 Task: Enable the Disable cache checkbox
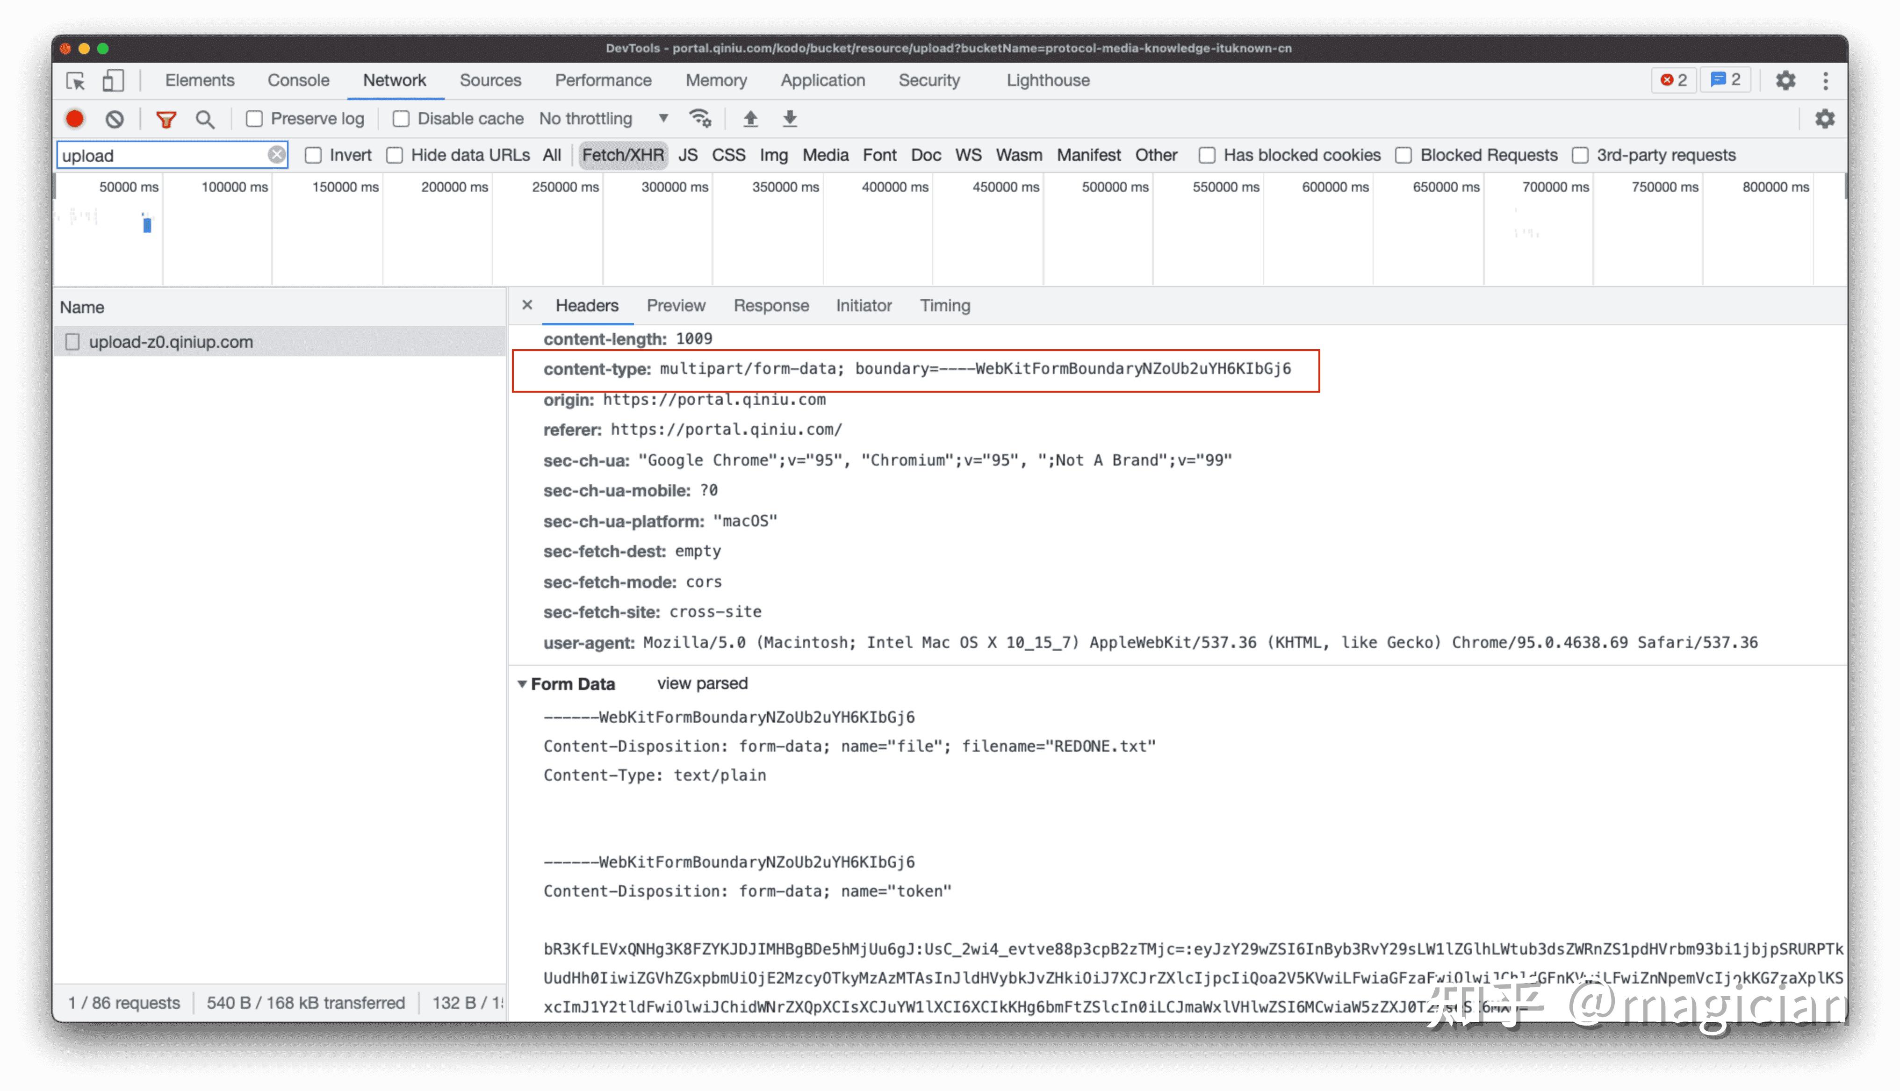402,119
